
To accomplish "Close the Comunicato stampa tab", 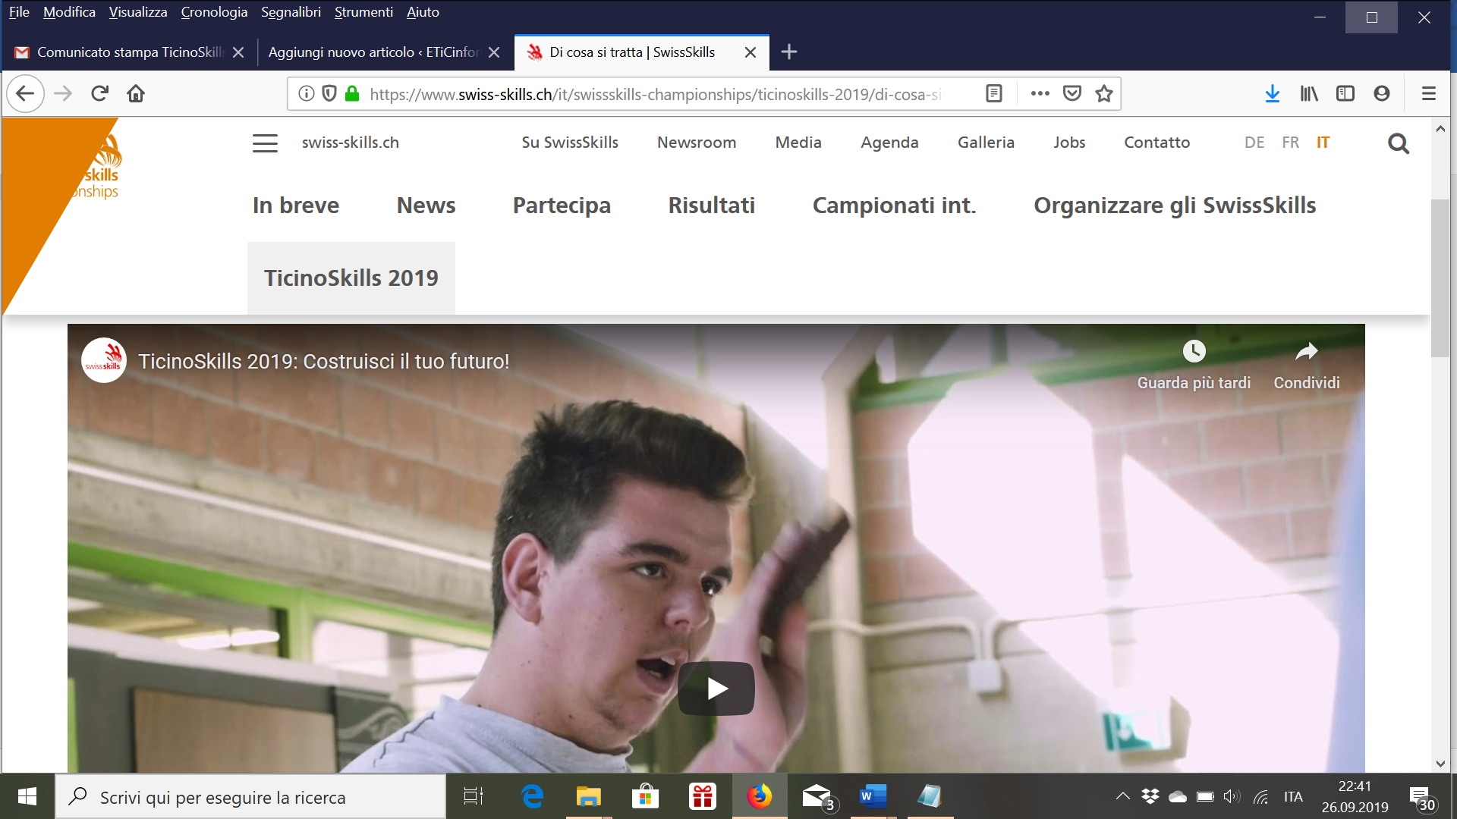I will tap(238, 52).
